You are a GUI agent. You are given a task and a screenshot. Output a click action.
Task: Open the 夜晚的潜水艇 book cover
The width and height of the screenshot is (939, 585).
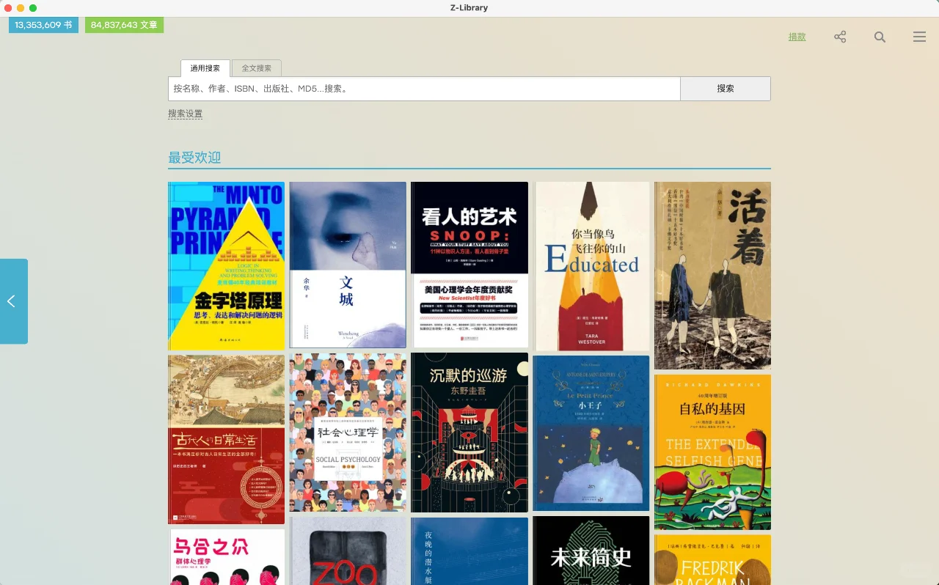pyautogui.click(x=469, y=551)
